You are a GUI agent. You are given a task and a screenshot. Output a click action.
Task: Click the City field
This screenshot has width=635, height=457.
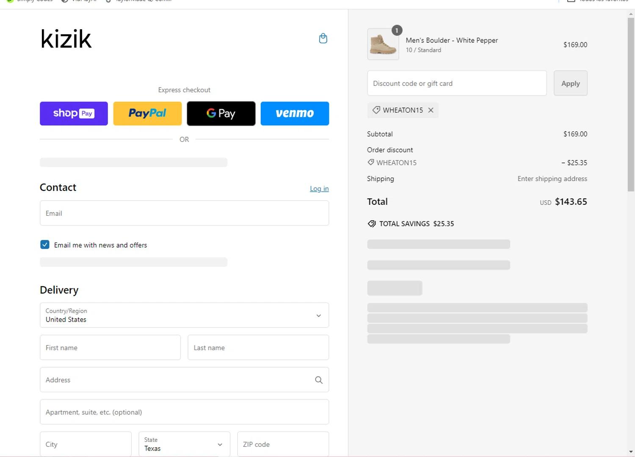(86, 444)
